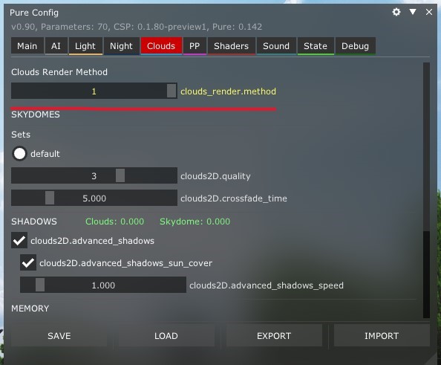Open the settings gear icon

point(396,12)
